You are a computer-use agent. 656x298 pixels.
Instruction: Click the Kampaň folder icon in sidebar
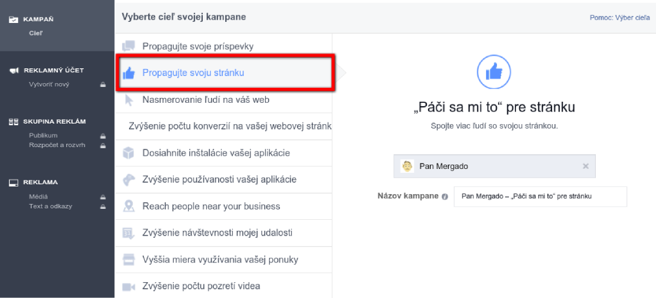[x=14, y=20]
